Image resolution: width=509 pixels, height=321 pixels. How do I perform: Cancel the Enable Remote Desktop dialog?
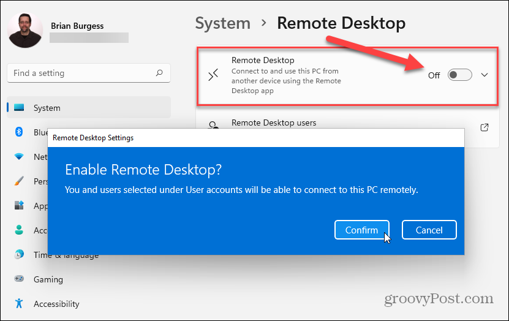coord(429,230)
